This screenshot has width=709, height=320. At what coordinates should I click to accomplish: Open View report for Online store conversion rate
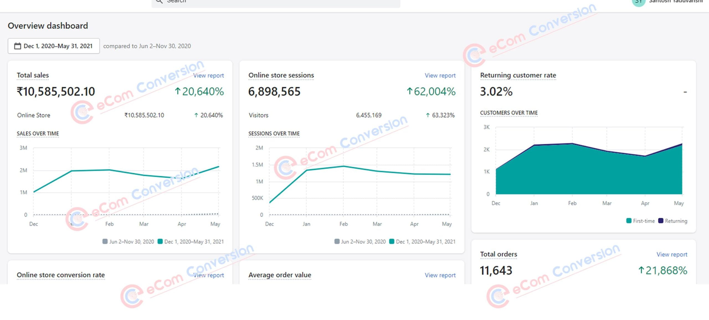(x=209, y=275)
